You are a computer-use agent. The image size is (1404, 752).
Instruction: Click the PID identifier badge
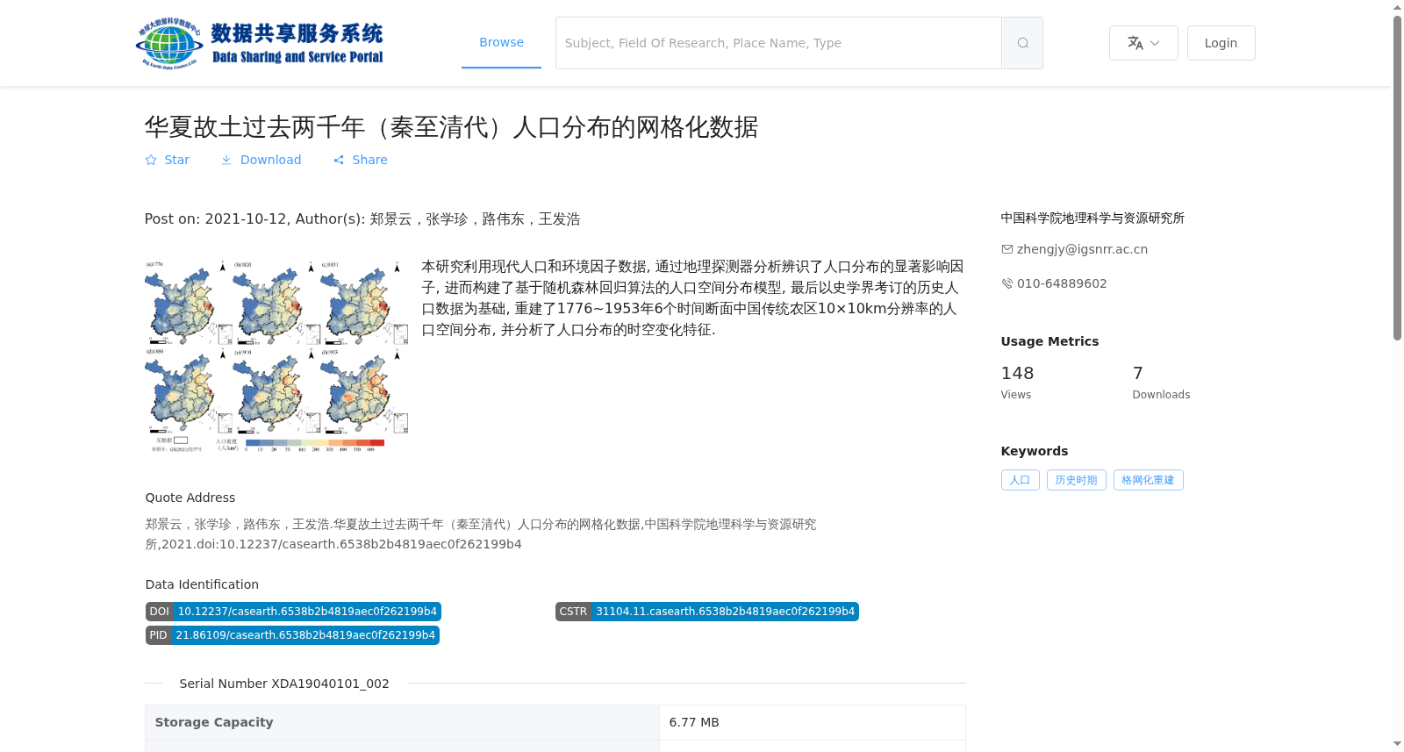(292, 635)
